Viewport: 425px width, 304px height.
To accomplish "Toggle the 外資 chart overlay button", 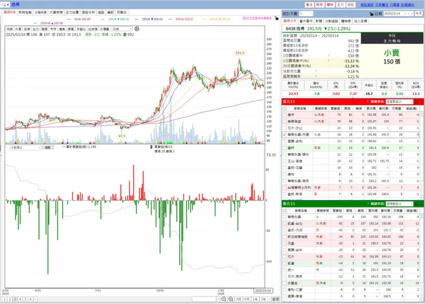I will pyautogui.click(x=18, y=29).
